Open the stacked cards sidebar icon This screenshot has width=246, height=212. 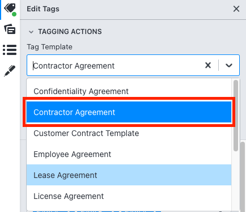point(10,29)
